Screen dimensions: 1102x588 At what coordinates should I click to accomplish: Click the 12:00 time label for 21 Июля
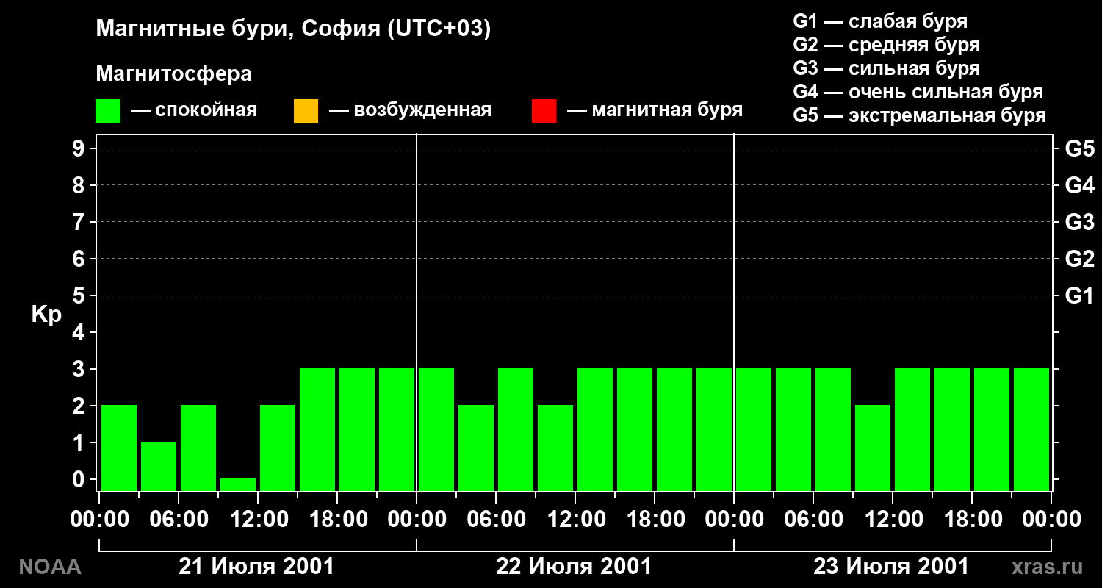pyautogui.click(x=258, y=519)
